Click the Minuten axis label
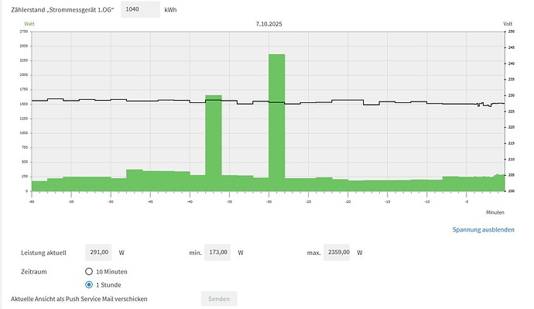Screen dimensions: 534x309 (495, 212)
